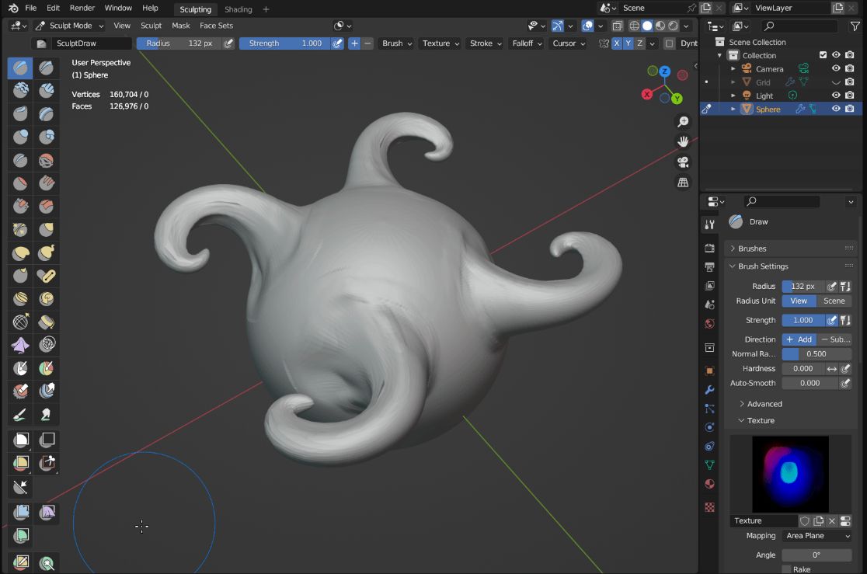Toggle X axis symmetry button
The image size is (867, 574).
(617, 43)
